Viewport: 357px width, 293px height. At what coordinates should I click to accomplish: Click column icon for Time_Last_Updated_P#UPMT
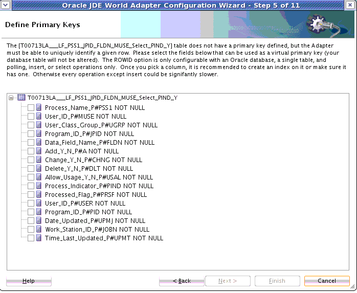[x=39, y=238]
